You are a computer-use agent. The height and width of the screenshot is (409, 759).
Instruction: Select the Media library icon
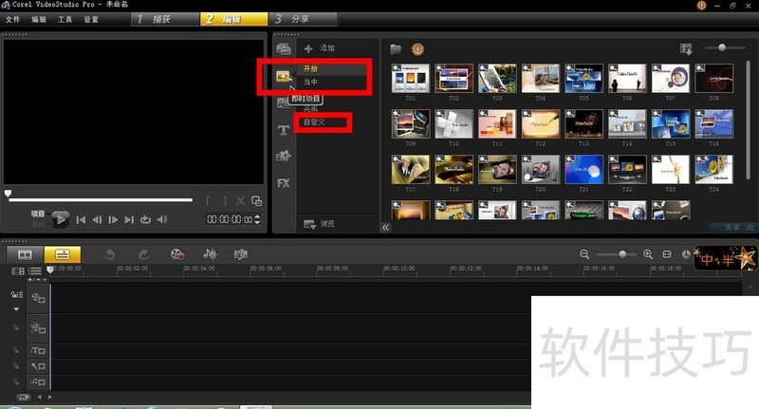point(283,48)
